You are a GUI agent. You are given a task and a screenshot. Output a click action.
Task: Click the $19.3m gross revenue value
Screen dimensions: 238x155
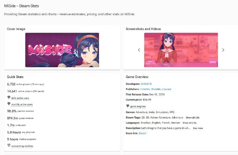[x=12, y=118]
